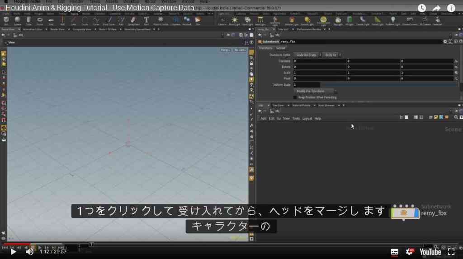463x259 pixels.
Task: Select the Spray Paint shelf tool
Action: click(133, 21)
